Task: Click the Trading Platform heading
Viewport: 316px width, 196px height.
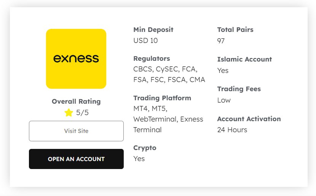Action: coord(162,98)
